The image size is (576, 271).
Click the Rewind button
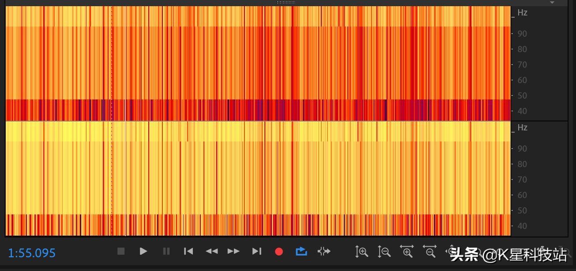coord(211,251)
